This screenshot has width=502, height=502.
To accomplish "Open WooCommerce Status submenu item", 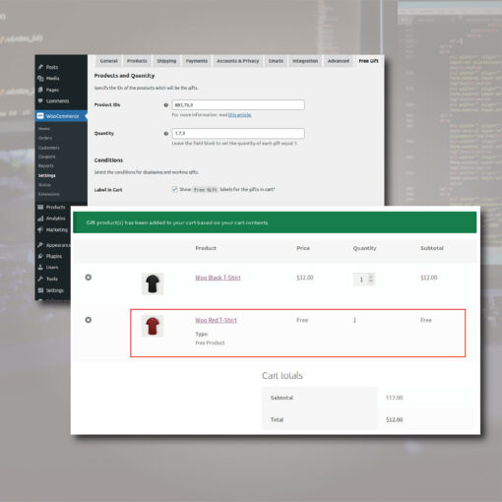I will (44, 185).
